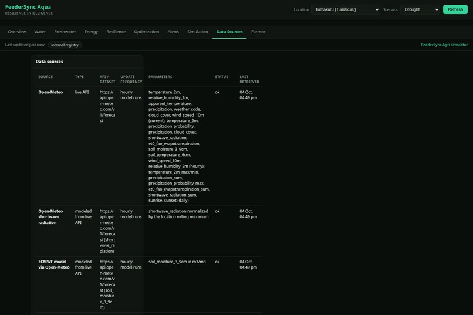Click the PARAMETERS column header
The image size is (473, 315).
160,77
